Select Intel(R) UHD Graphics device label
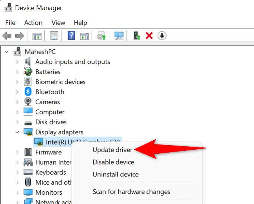Screen dimensions: 254x204 [x=83, y=141]
